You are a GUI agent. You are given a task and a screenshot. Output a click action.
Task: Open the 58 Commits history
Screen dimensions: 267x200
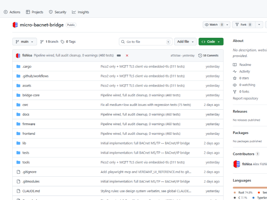coord(208,56)
